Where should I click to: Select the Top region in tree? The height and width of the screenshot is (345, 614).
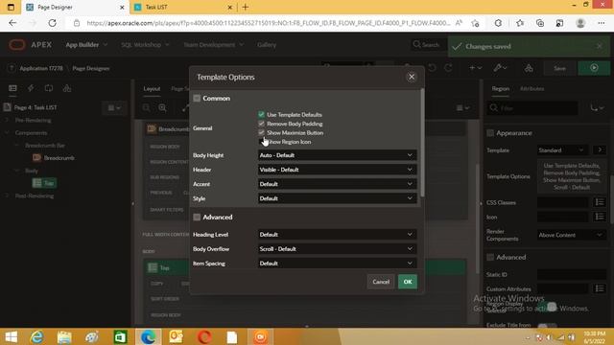click(x=44, y=183)
